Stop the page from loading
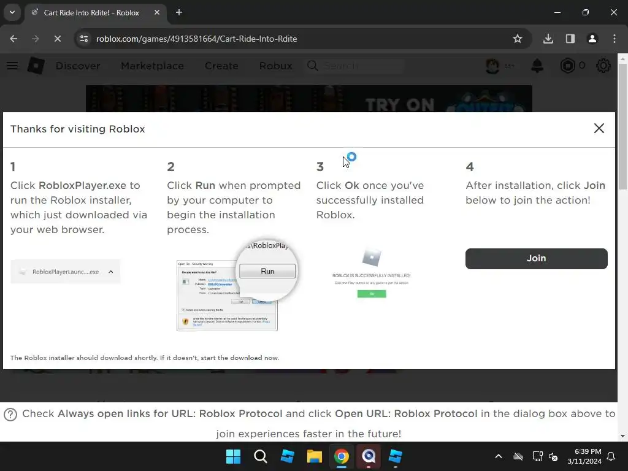Screen dimensions: 628x471 [x=57, y=39]
